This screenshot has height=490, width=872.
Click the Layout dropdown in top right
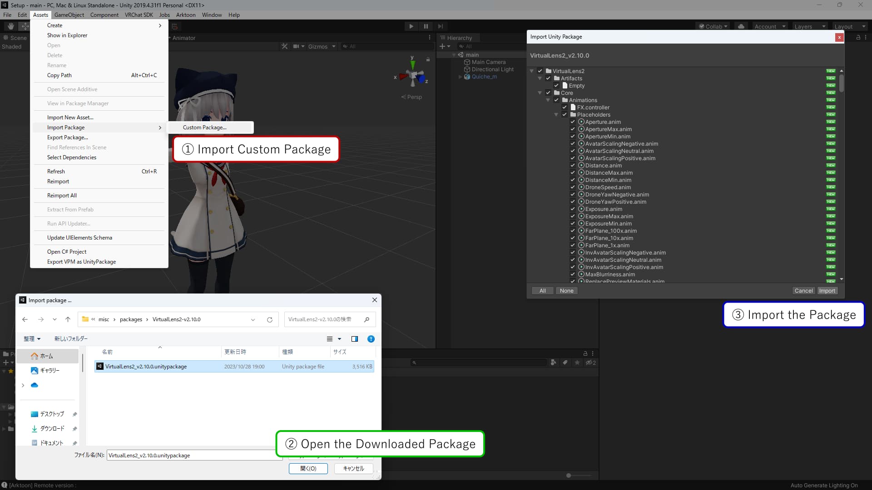tap(847, 26)
